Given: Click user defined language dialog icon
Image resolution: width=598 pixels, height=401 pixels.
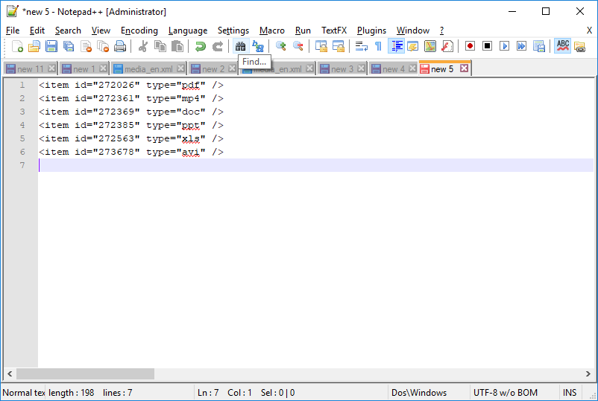Looking at the screenshot, I should pyautogui.click(x=412, y=46).
